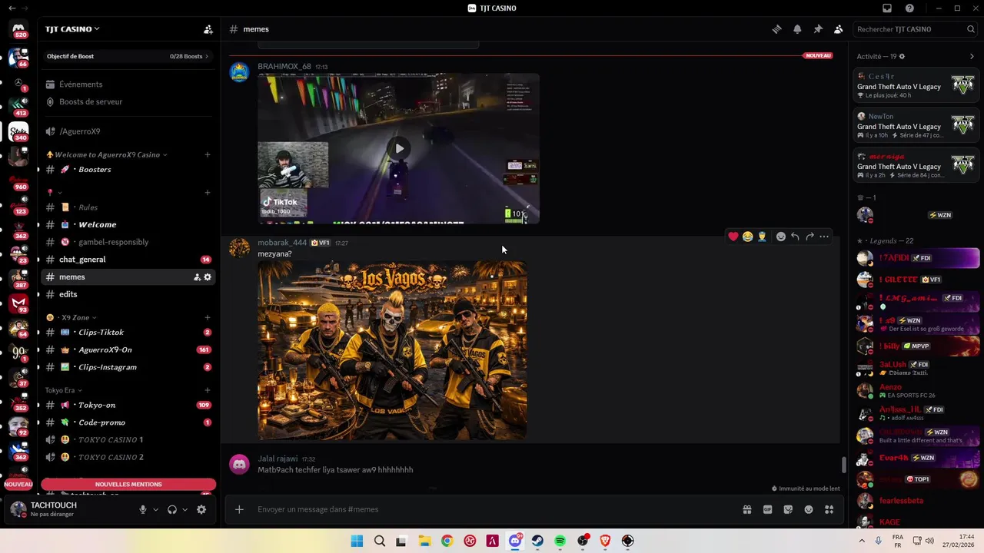Forward mobarak_444's message with arrow icon
The height and width of the screenshot is (553, 984).
[809, 237]
